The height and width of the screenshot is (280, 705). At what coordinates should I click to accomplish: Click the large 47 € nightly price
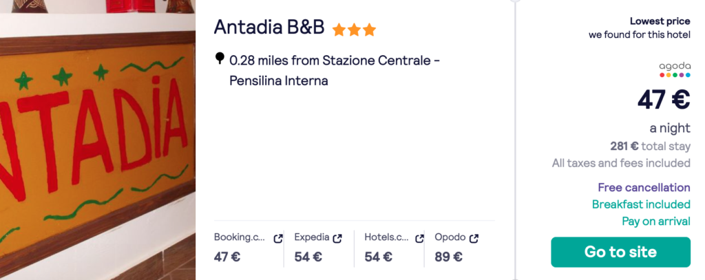pyautogui.click(x=663, y=100)
